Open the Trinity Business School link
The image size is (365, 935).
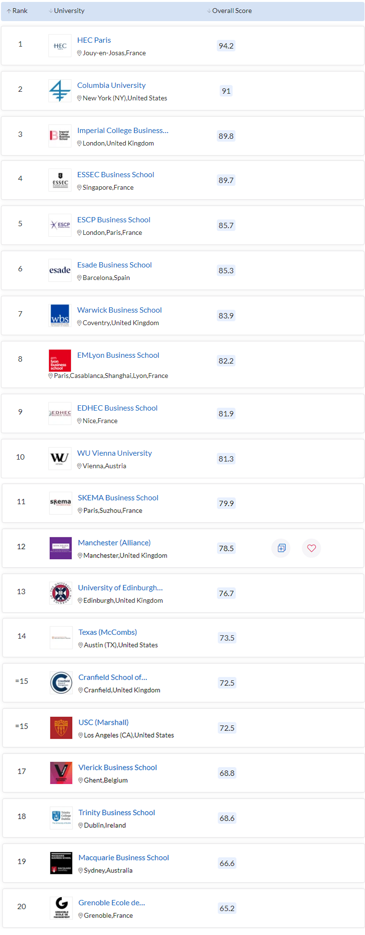click(117, 813)
